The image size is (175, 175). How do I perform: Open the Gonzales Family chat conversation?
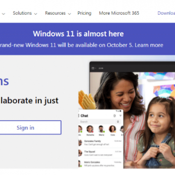(x=101, y=142)
